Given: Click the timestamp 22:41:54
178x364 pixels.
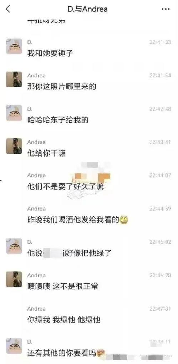Looking at the screenshot, I should [x=160, y=76].
